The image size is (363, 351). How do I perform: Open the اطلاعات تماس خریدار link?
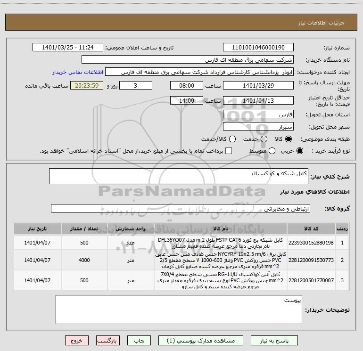pyautogui.click(x=78, y=72)
